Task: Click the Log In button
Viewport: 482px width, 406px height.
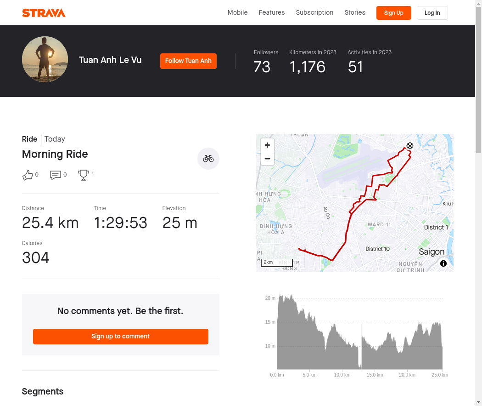Action: click(432, 13)
